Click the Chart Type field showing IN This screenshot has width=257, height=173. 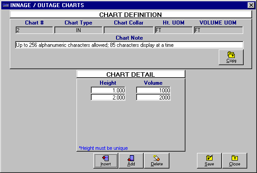pyautogui.click(x=78, y=30)
